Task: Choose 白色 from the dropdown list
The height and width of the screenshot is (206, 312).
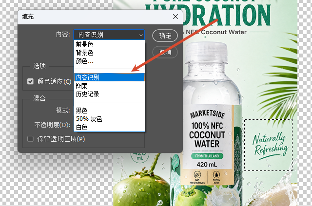Action: (x=109, y=127)
